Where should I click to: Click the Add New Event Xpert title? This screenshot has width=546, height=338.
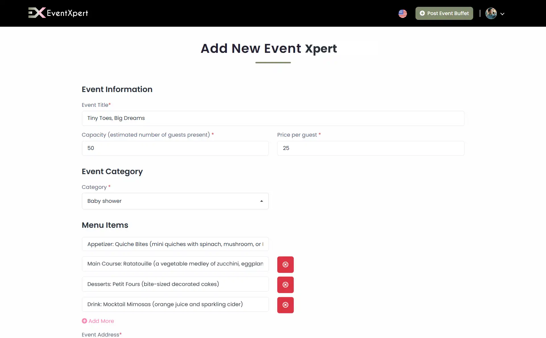[x=269, y=48]
